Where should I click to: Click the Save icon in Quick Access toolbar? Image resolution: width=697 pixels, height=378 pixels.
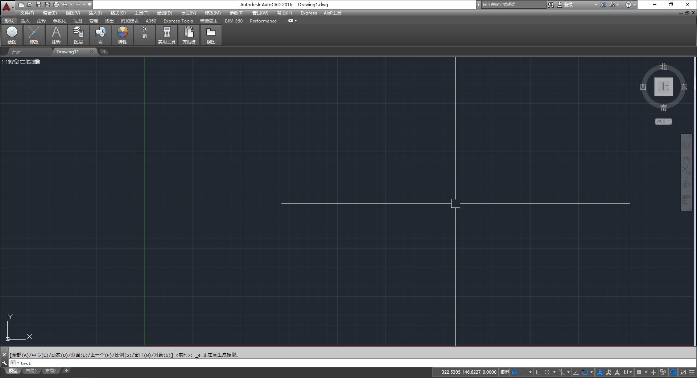click(39, 5)
